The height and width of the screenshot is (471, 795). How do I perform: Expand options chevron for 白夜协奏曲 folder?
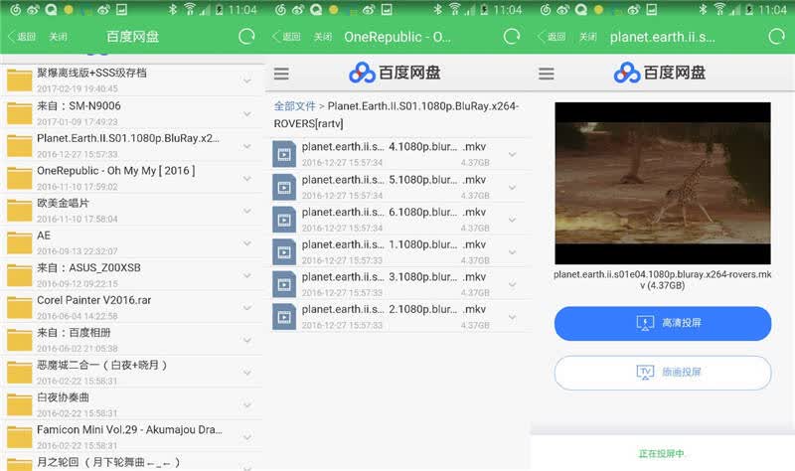pos(246,405)
